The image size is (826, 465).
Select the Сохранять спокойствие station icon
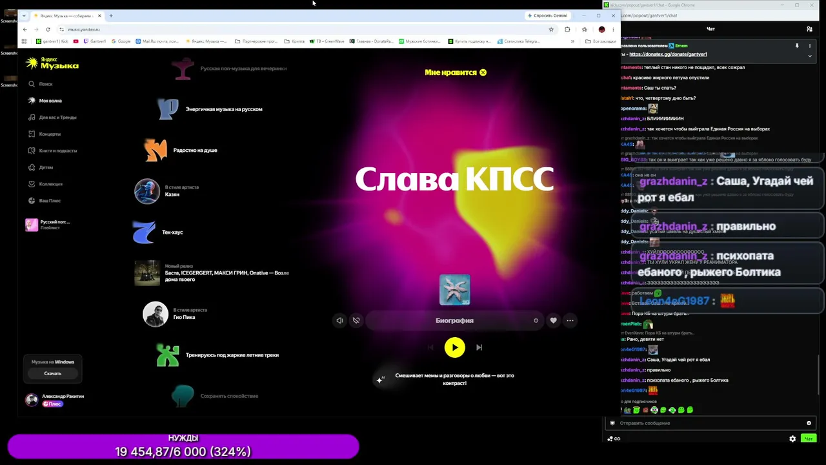click(x=183, y=396)
